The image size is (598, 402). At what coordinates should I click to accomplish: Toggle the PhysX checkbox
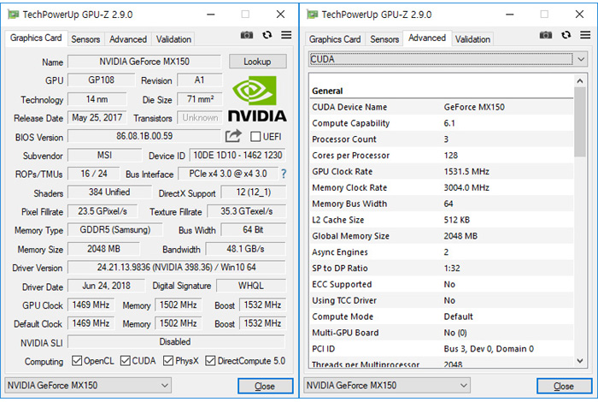point(168,361)
